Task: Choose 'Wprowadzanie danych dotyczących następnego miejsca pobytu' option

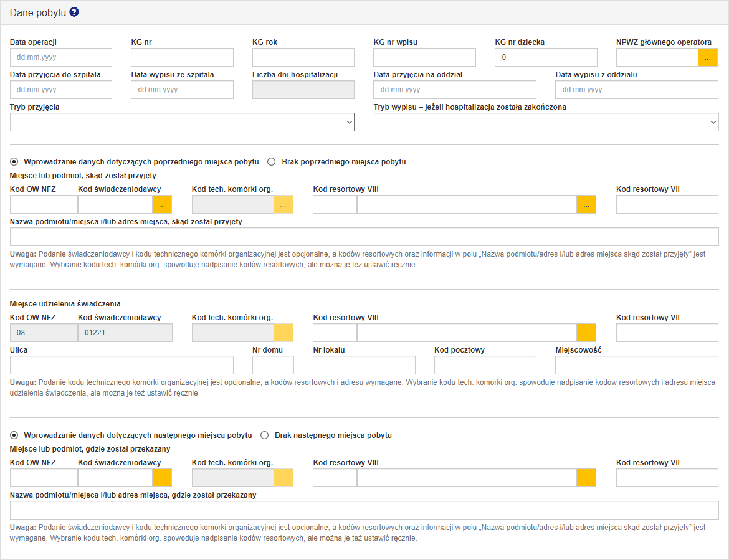Action: click(14, 435)
